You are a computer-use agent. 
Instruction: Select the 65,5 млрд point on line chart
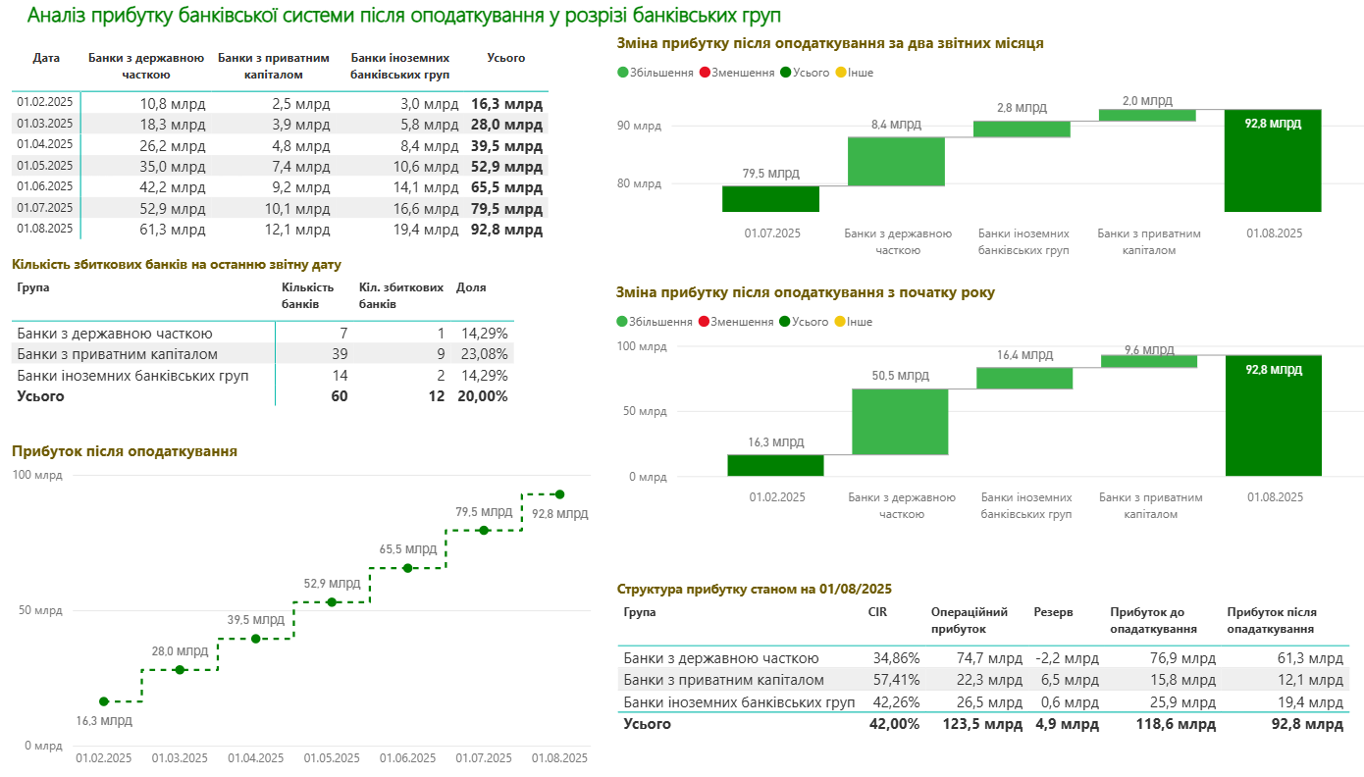coord(407,568)
